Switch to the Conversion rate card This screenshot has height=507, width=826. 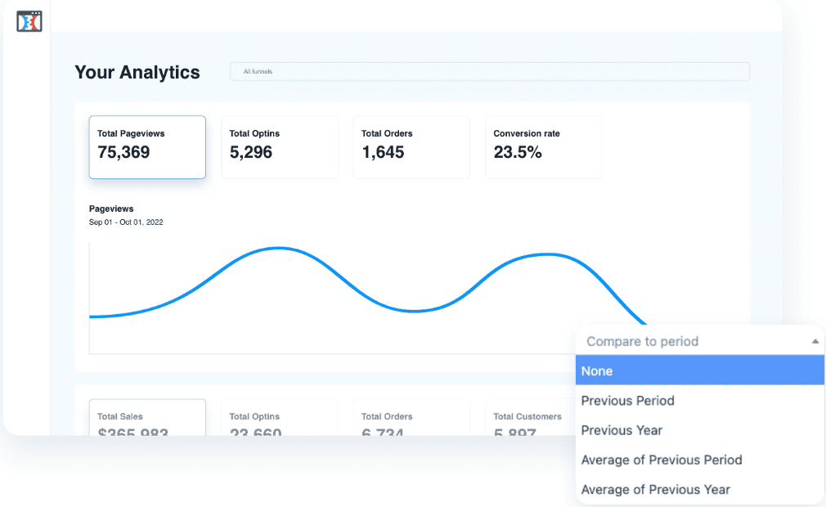tap(543, 146)
